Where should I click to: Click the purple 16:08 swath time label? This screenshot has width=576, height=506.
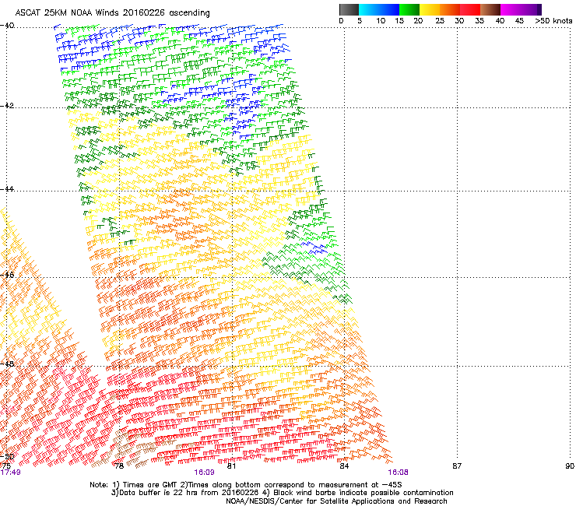(398, 473)
